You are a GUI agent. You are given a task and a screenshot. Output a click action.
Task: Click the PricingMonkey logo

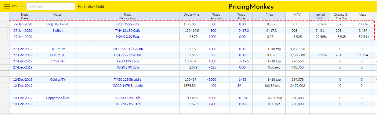[251, 6]
